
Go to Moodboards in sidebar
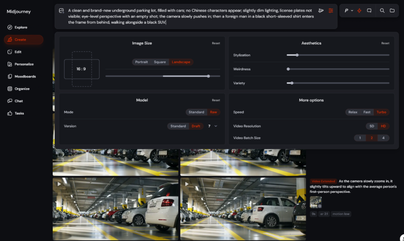pos(25,77)
